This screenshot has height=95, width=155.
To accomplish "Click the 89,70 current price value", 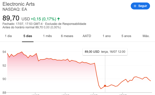I will pyautogui.click(x=11, y=18).
